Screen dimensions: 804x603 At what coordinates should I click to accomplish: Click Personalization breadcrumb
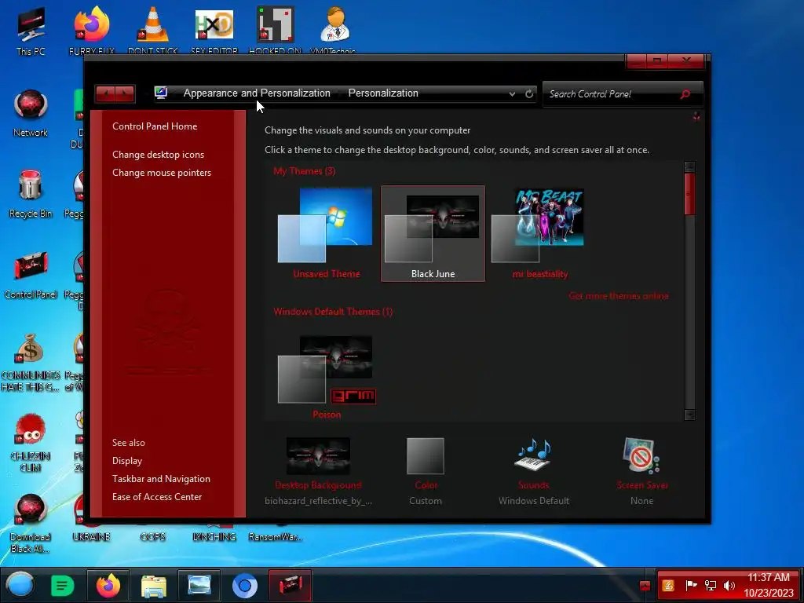point(383,93)
